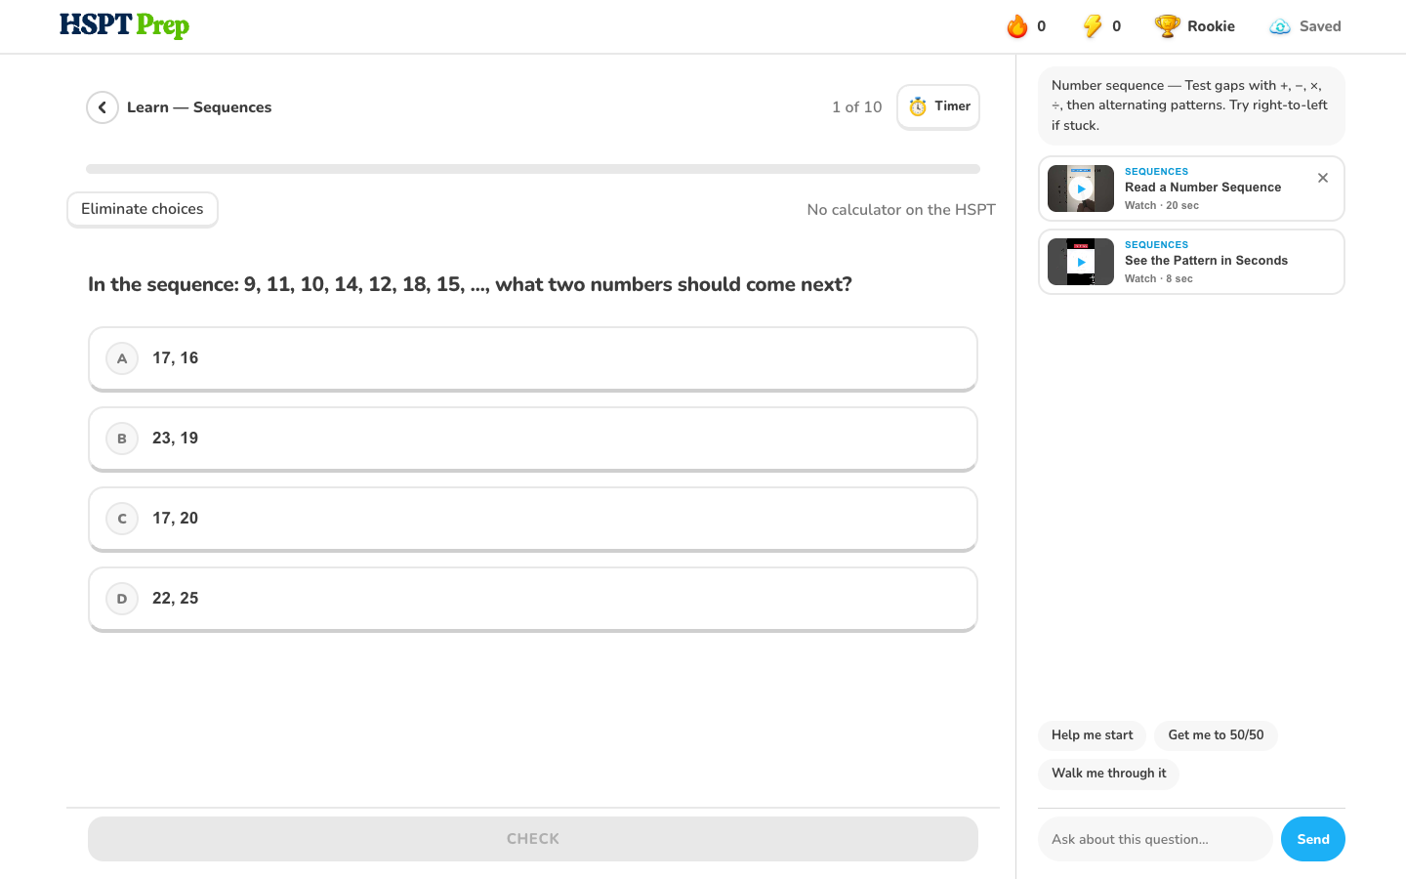Click the No calculator on the HSPT note
Screen dimensions: 1406x879
(901, 210)
